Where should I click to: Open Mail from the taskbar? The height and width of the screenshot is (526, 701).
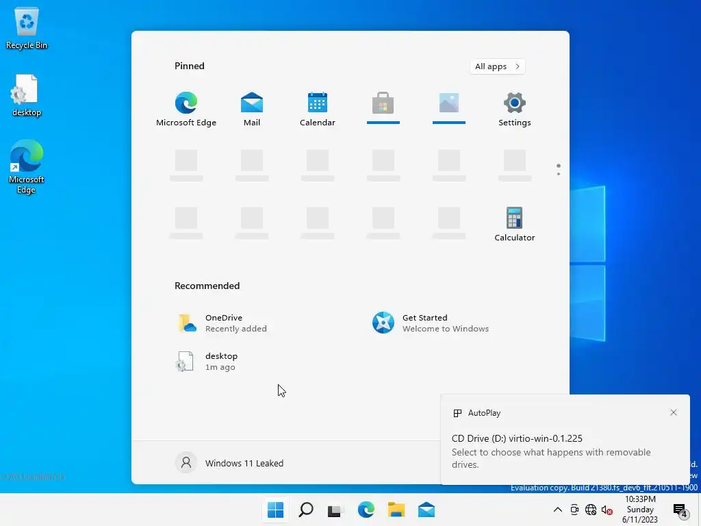pos(426,510)
